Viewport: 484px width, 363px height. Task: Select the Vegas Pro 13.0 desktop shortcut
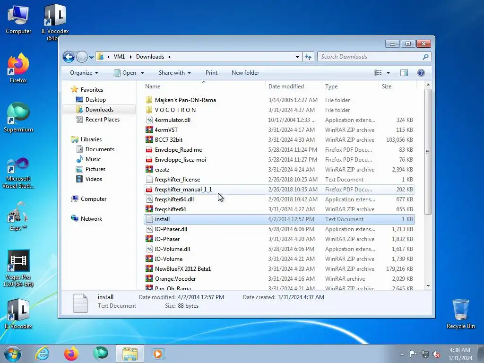pos(18,268)
